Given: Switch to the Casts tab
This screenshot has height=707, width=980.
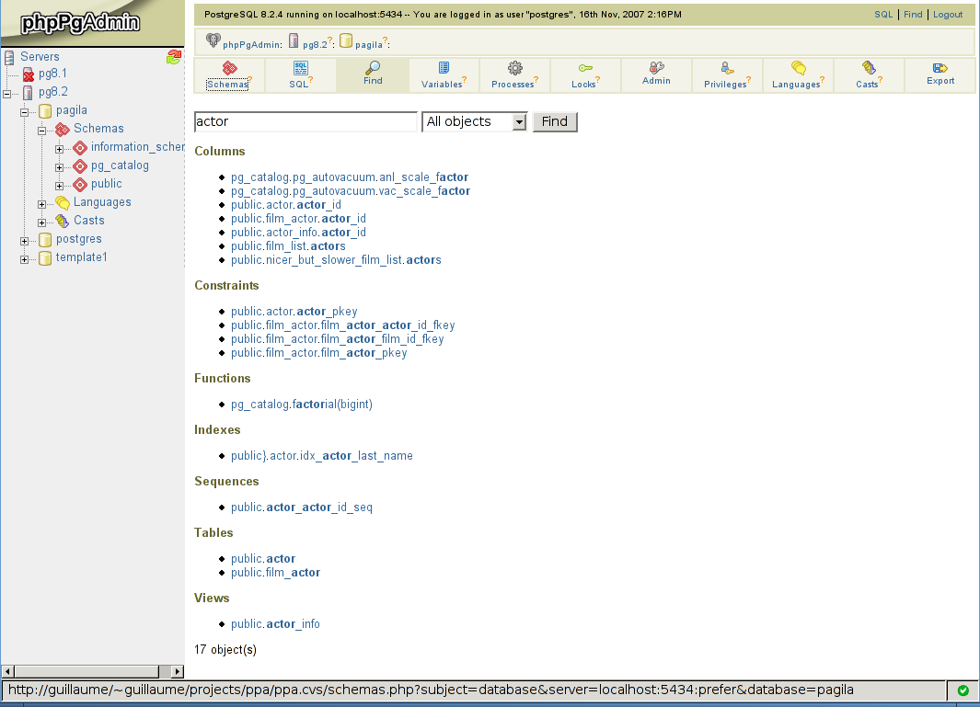Looking at the screenshot, I should tap(868, 74).
